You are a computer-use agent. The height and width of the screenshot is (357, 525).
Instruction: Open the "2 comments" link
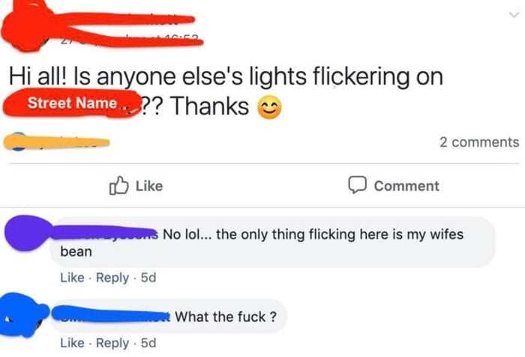click(x=478, y=141)
